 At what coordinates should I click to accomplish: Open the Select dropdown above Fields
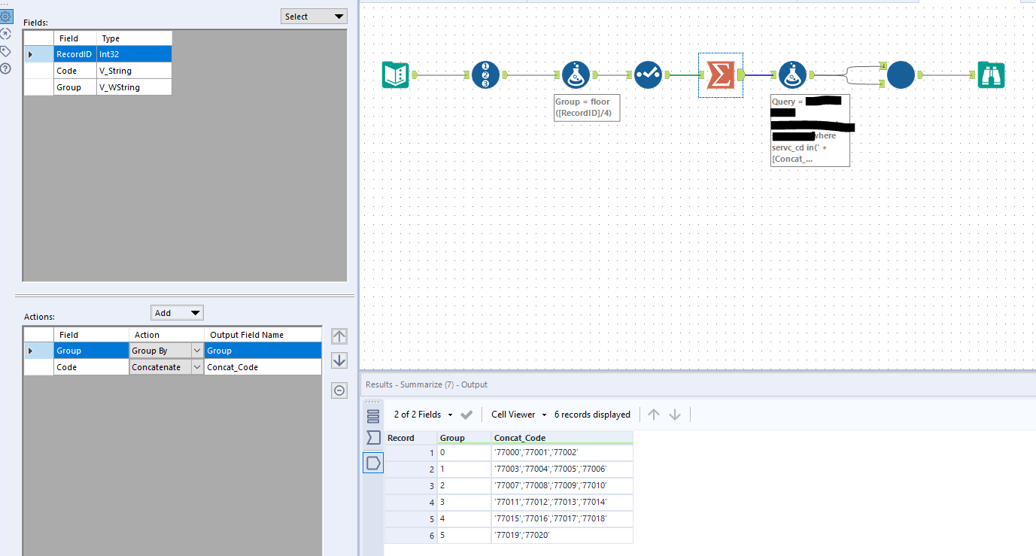314,17
